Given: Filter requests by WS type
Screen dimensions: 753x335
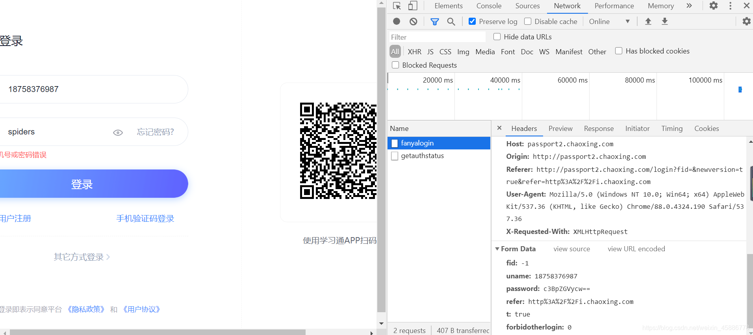Looking at the screenshot, I should pyautogui.click(x=544, y=52).
